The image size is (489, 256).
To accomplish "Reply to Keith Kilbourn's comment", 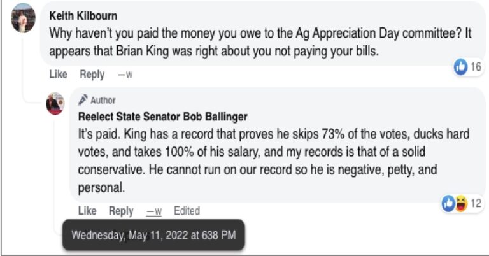I will [x=92, y=75].
